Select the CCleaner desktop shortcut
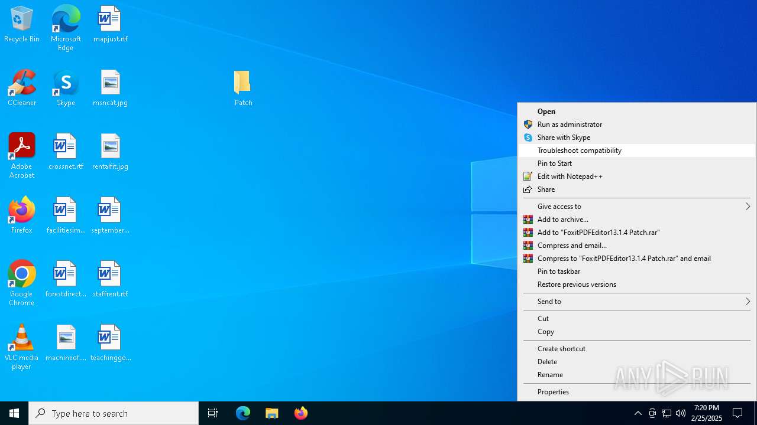The image size is (757, 425). (22, 88)
